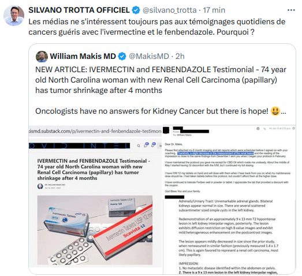Viewport: 302px width, 276px height.
Task: Click the printer icon in email screenshot
Action: click(x=258, y=128)
